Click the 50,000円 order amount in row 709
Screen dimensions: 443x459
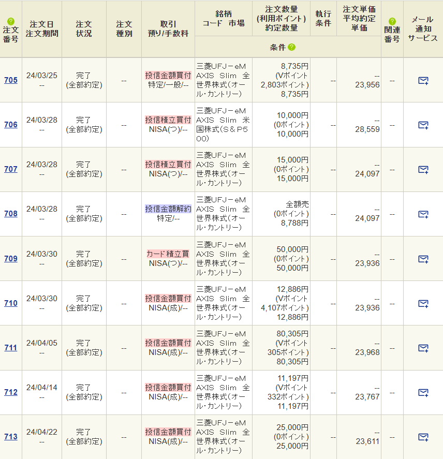point(292,249)
